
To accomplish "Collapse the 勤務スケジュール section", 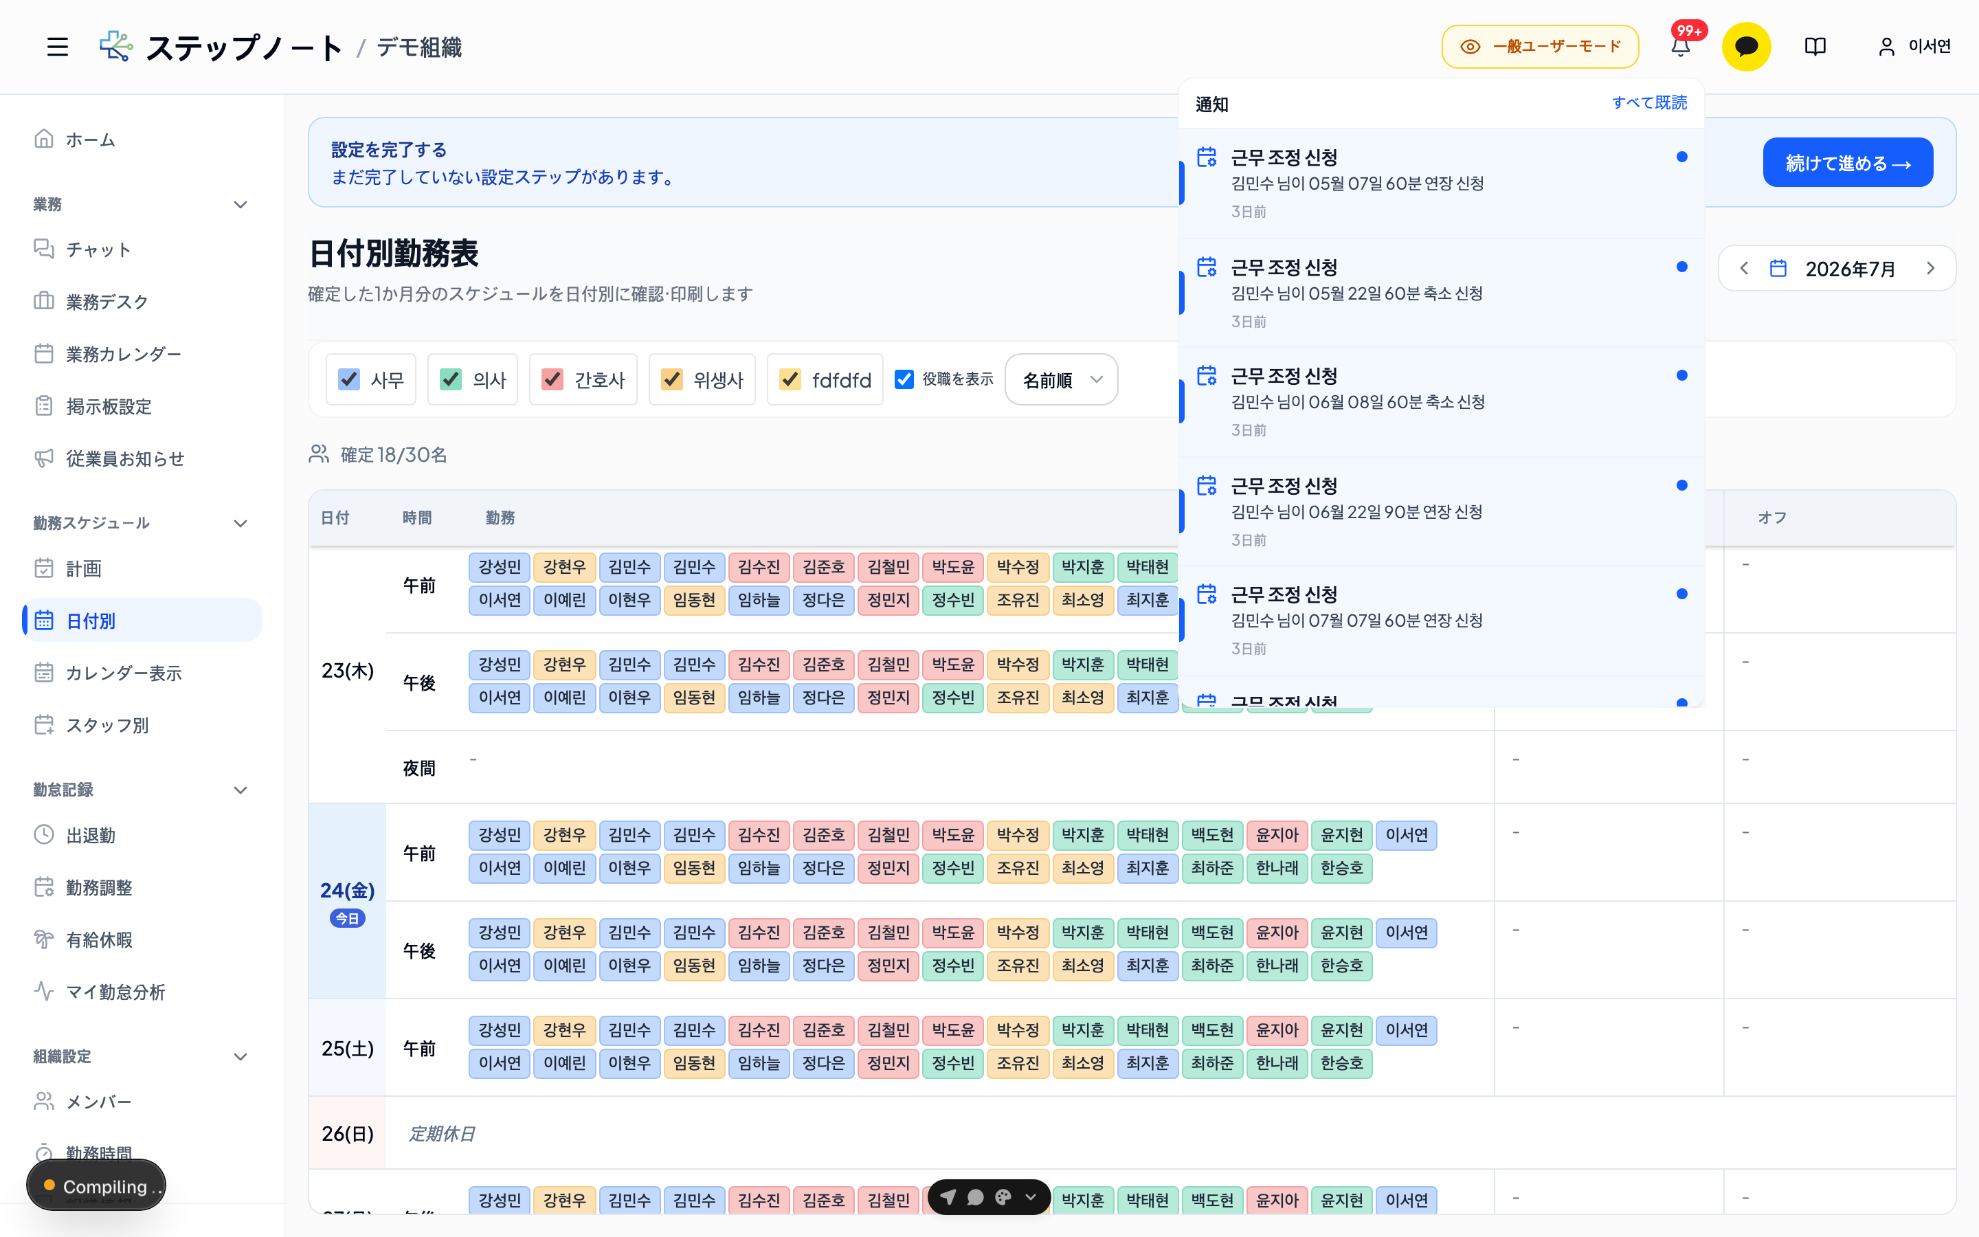I will [241, 524].
